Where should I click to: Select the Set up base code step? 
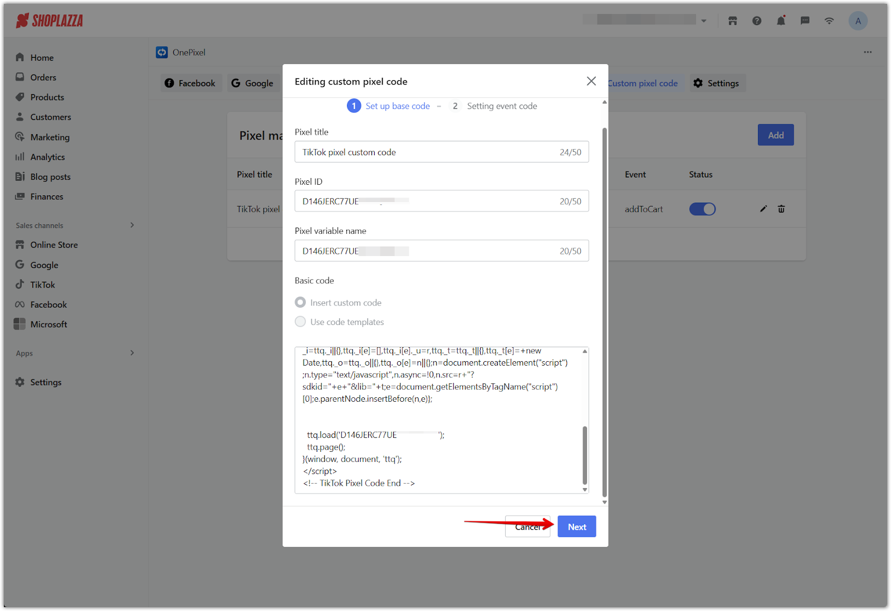point(389,106)
